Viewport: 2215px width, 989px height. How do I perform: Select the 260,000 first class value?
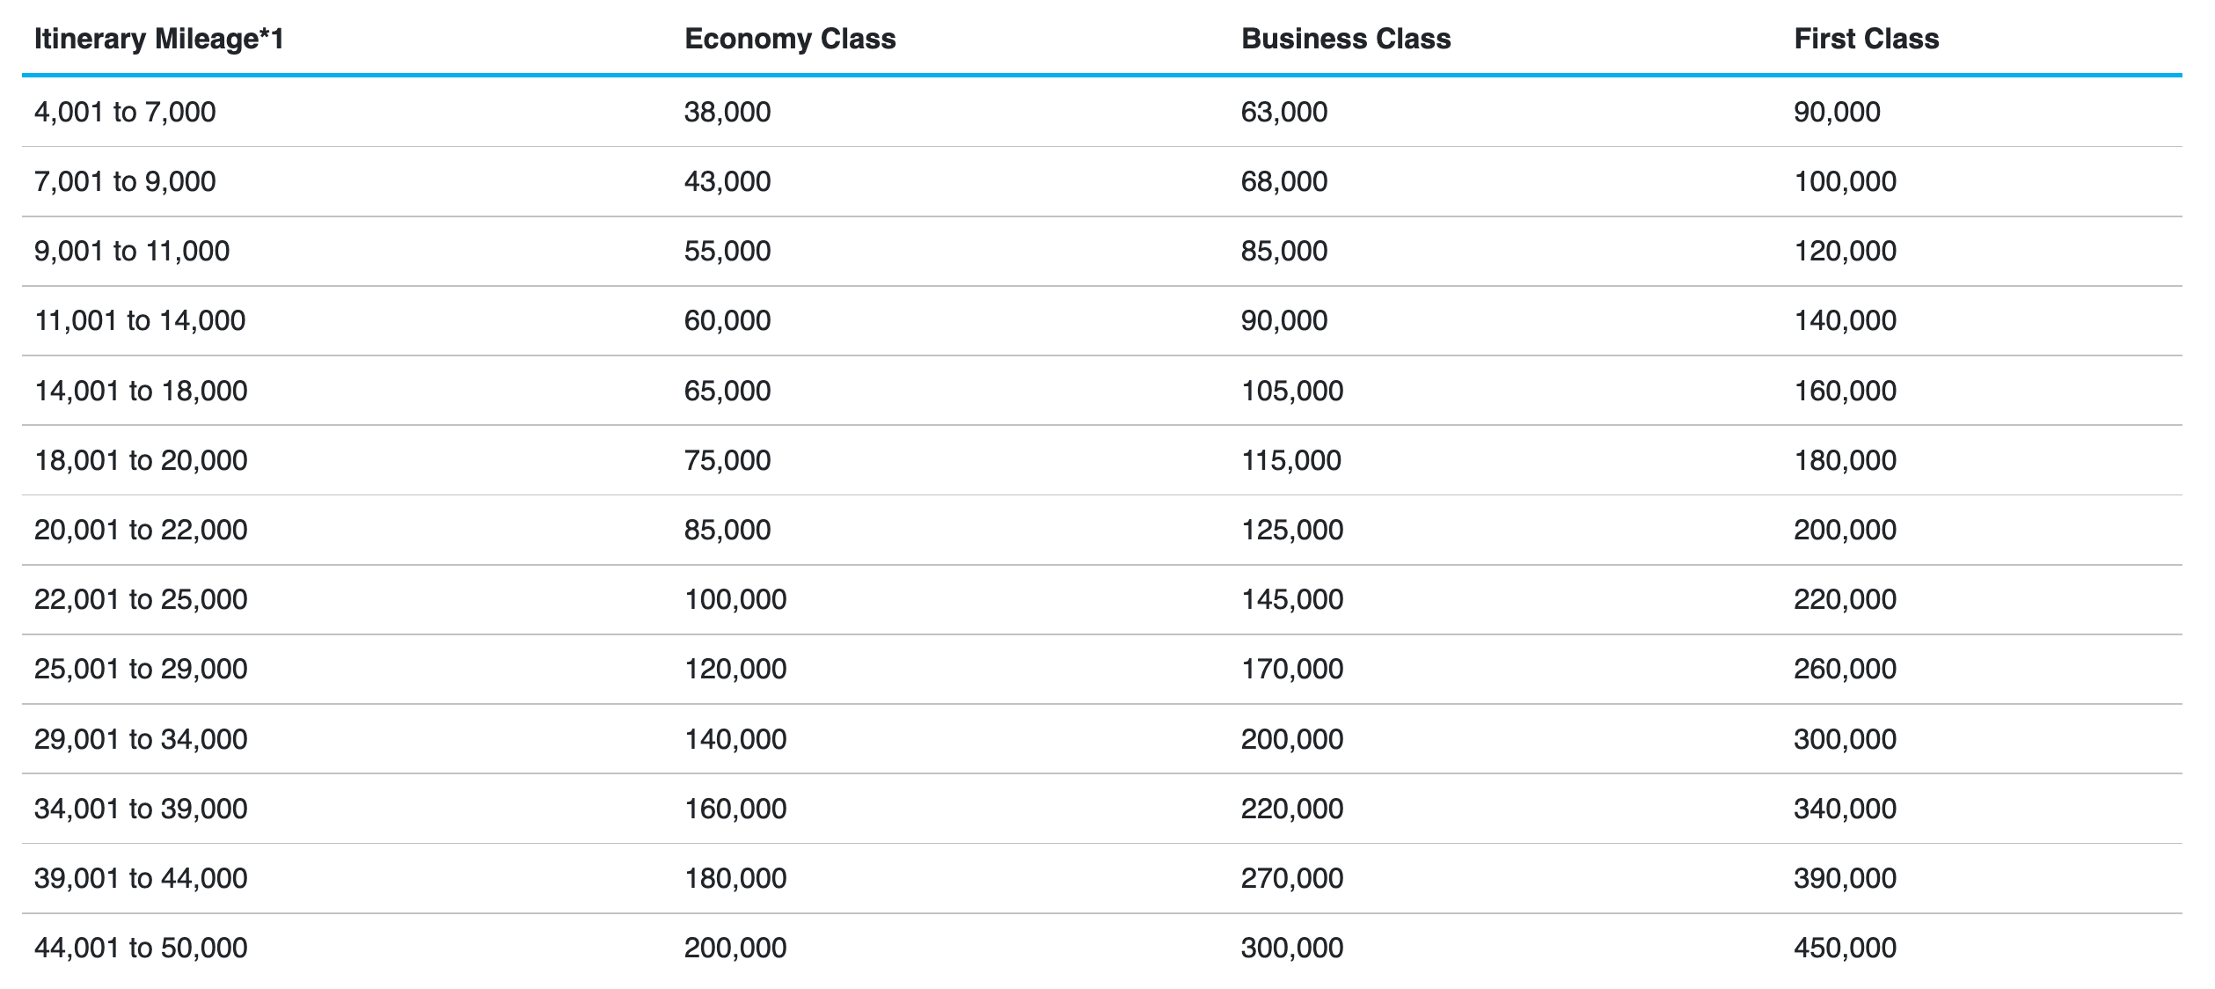(1846, 669)
